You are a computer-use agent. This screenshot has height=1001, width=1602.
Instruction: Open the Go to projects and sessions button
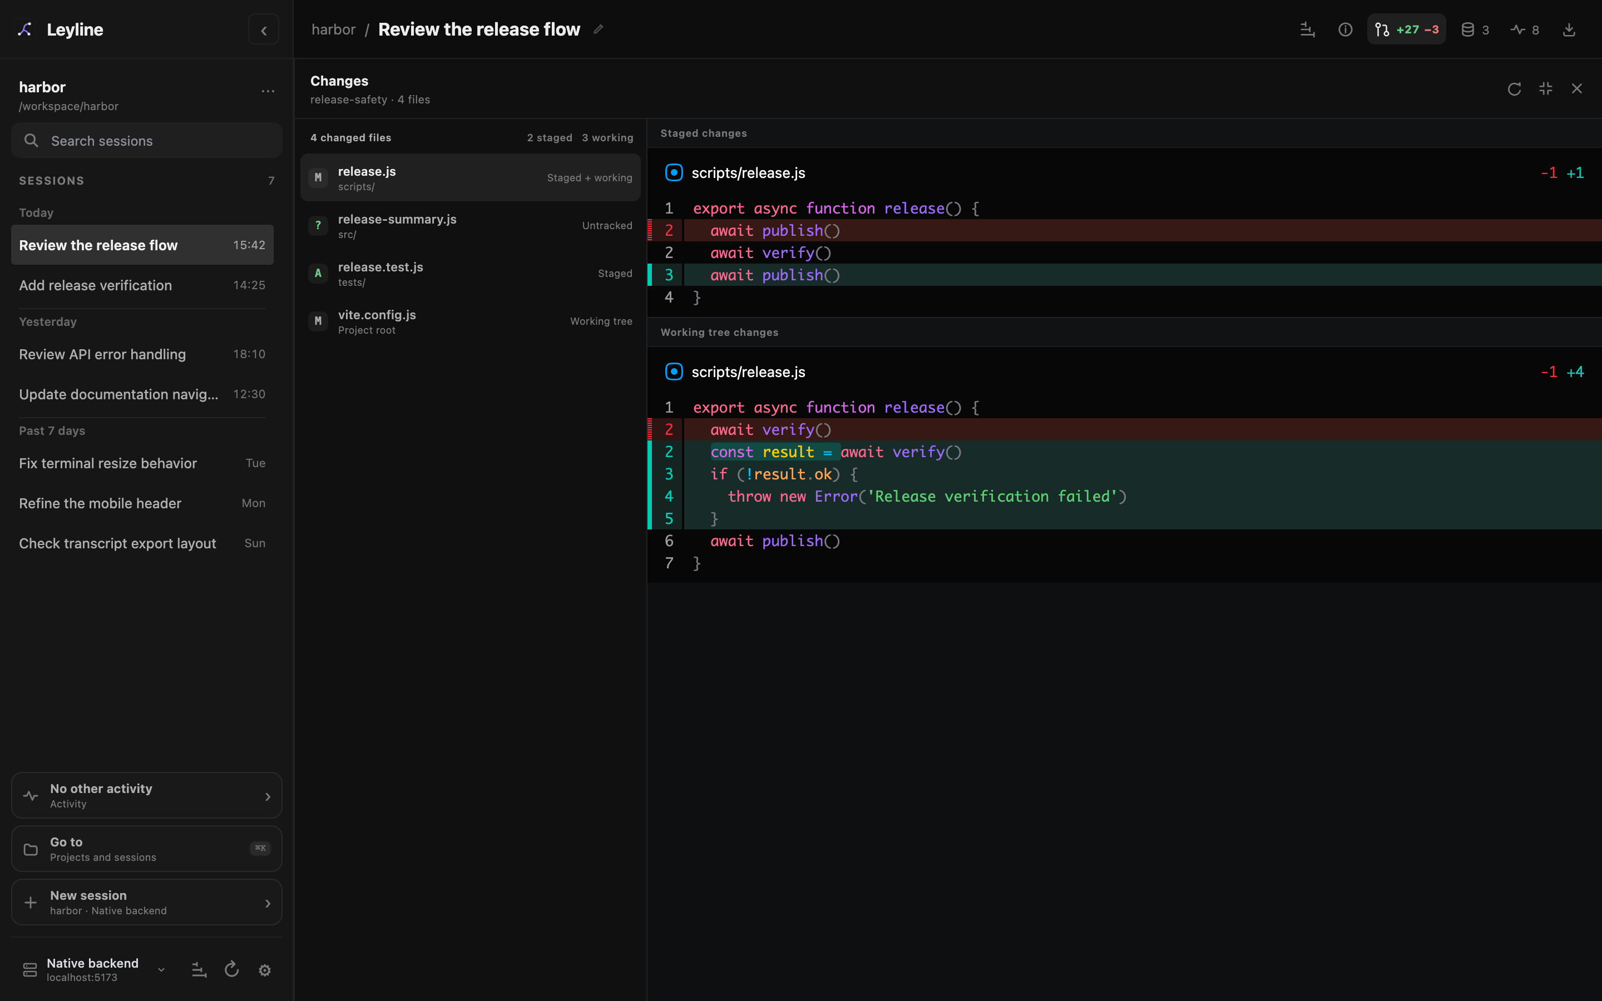147,849
